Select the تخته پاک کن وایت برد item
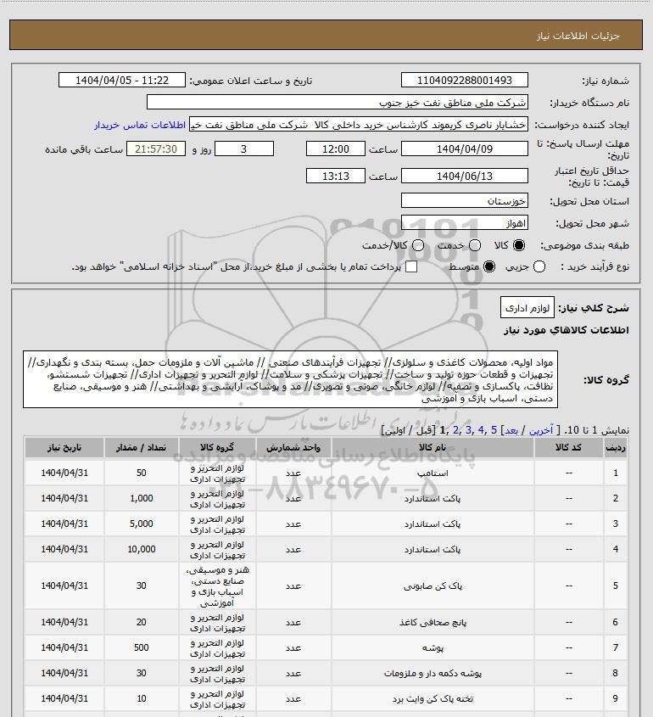Screen dimensions: 653x717 [433, 698]
